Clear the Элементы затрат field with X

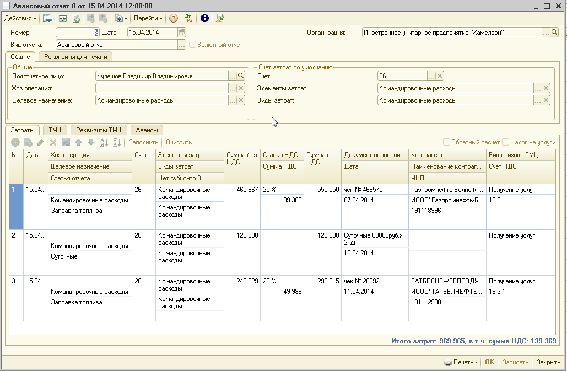coord(546,88)
